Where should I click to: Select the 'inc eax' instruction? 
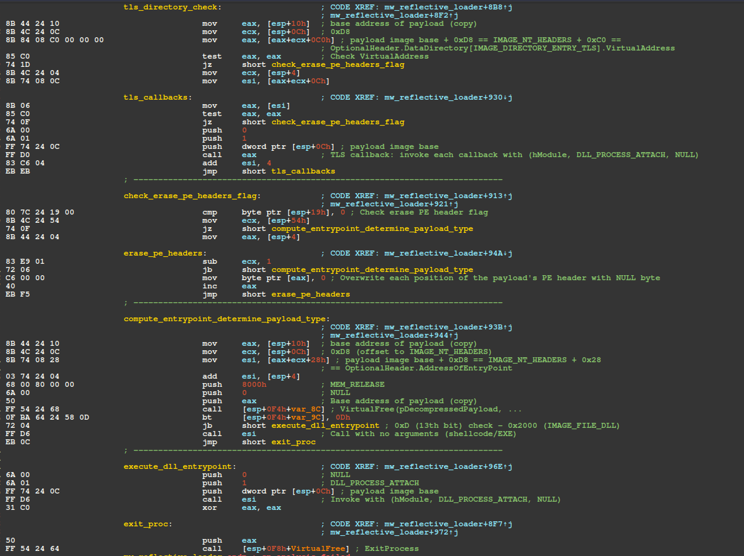229,287
